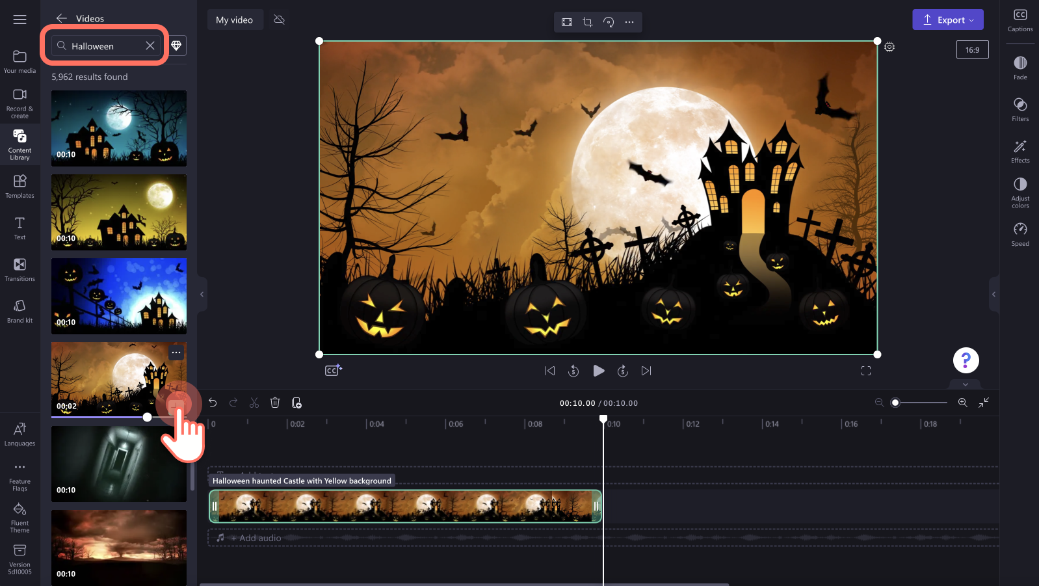Toggle the premium diamond filter

tap(176, 46)
